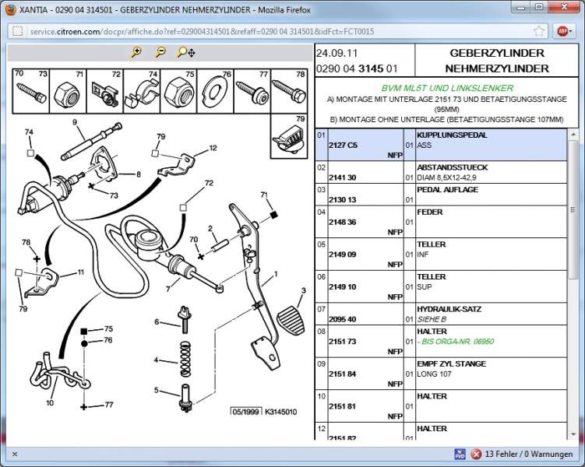Click the green 'BIS ORGA-NR. 06950' note
The height and width of the screenshot is (467, 585).
(456, 342)
